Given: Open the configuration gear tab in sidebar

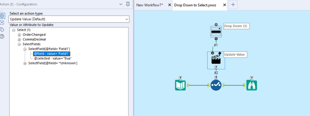Looking at the screenshot, I should pyautogui.click(x=2, y=16).
